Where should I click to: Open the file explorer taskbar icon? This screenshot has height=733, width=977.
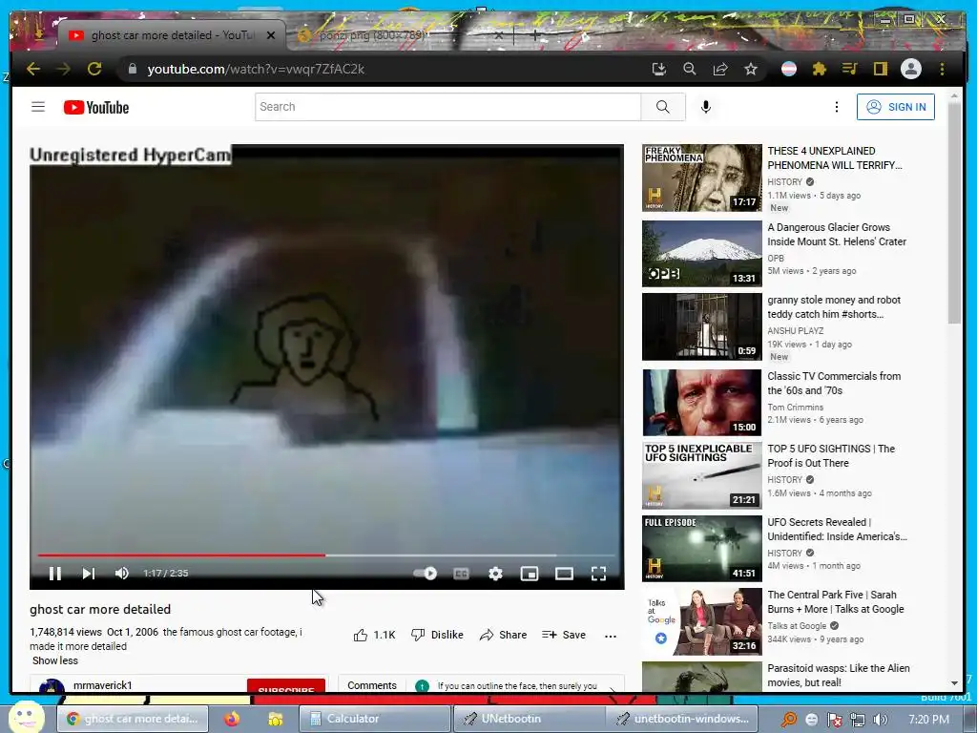tap(275, 719)
